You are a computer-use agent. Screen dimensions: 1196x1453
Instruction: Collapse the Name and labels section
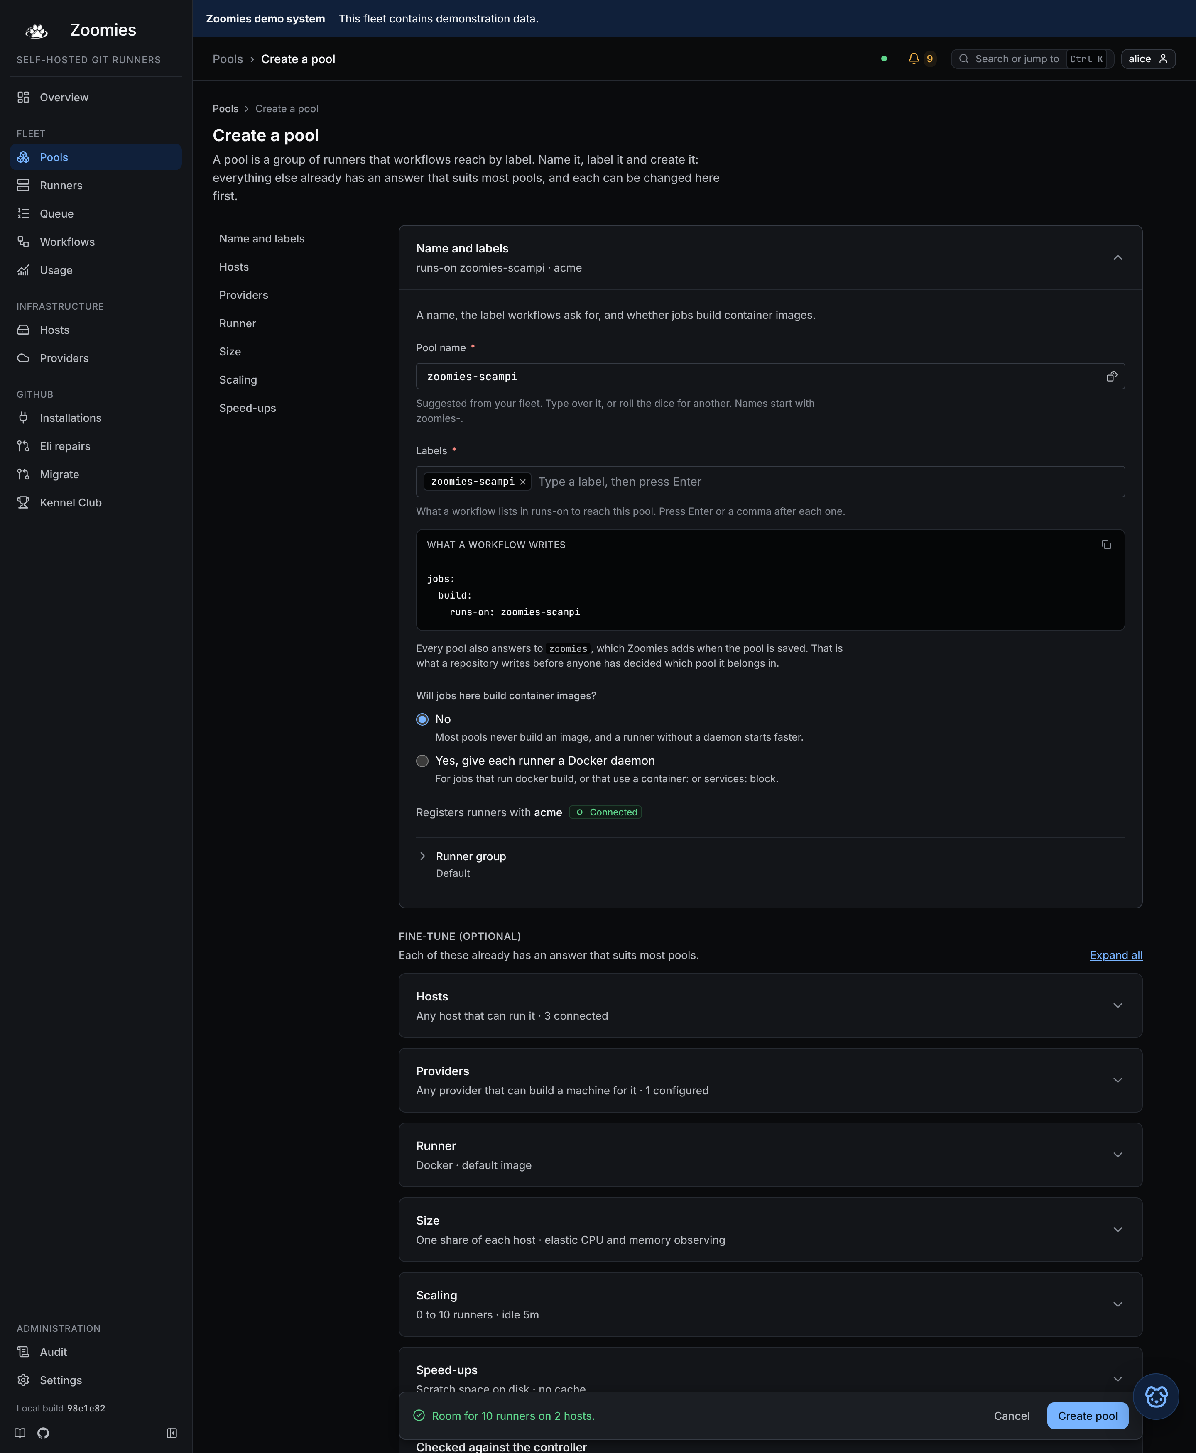1118,257
